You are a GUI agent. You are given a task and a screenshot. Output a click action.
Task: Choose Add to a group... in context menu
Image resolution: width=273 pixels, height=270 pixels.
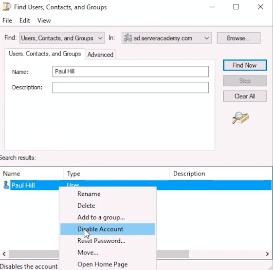click(x=108, y=217)
